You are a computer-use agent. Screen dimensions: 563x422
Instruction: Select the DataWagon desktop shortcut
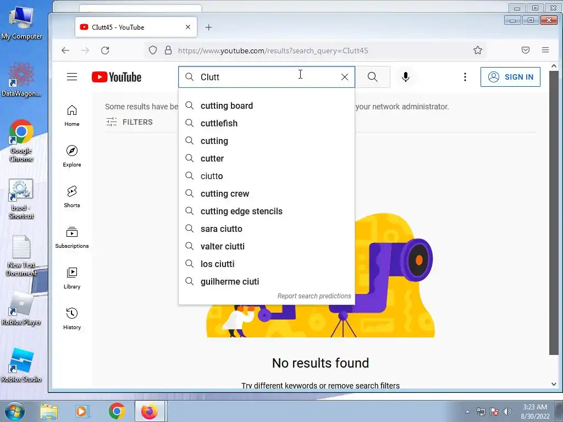(21, 80)
